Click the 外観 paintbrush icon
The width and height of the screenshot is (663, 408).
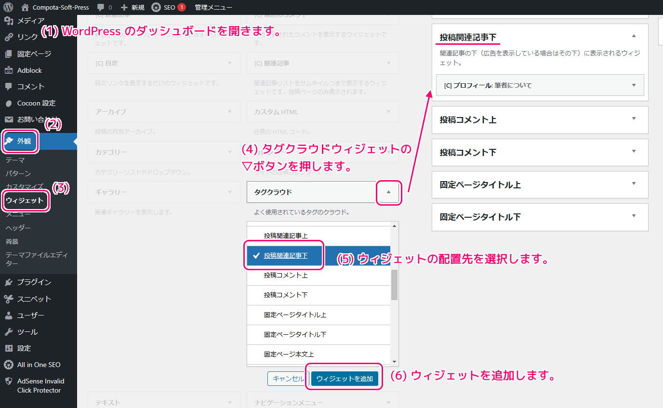click(9, 141)
